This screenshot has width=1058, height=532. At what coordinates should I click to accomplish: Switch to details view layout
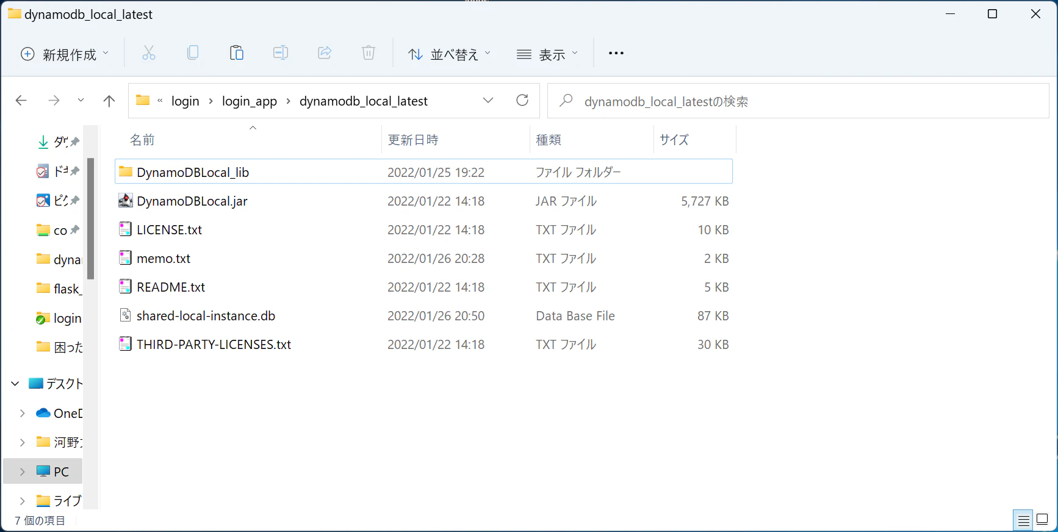pos(1023,520)
